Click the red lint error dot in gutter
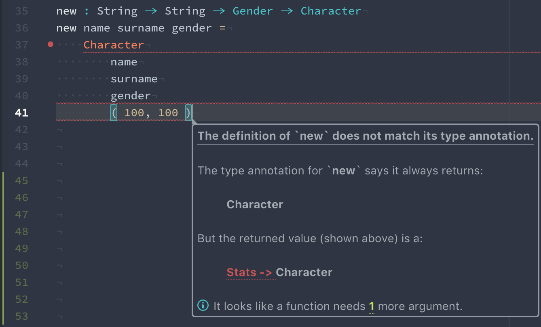Viewport: 541px width, 327px height. pyautogui.click(x=50, y=44)
